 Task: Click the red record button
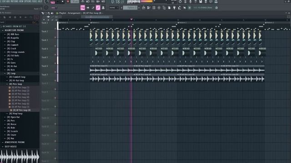pos(68,2)
